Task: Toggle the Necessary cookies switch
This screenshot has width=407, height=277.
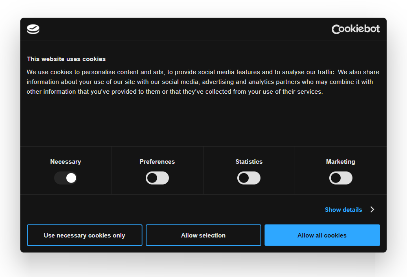Action: 66,178
